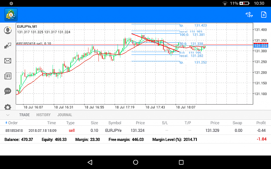Tap the Android recent apps button
This screenshot has width=271, height=169.
181,162
